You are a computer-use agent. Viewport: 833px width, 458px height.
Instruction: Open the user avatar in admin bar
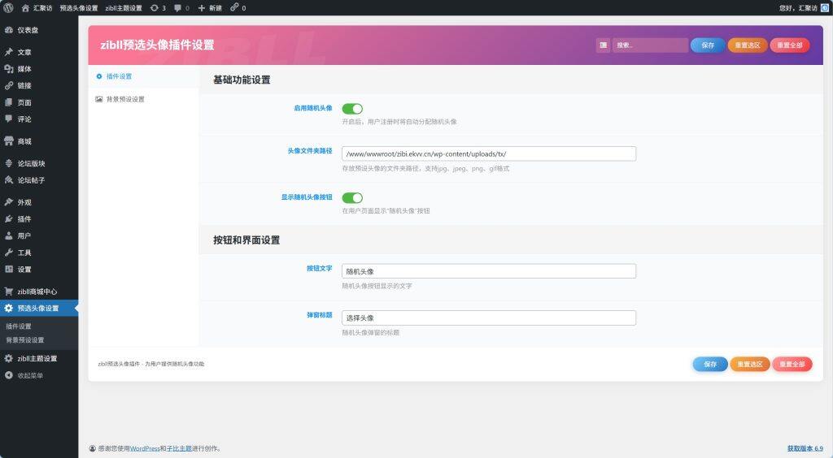click(825, 8)
